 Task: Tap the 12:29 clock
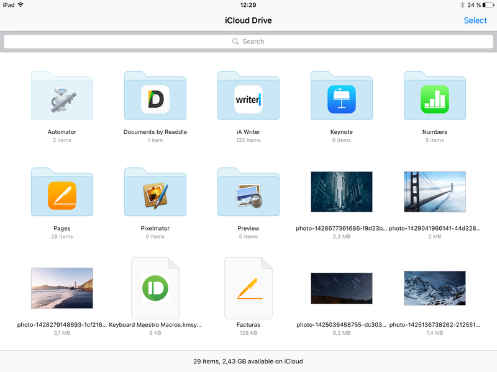[x=248, y=5]
